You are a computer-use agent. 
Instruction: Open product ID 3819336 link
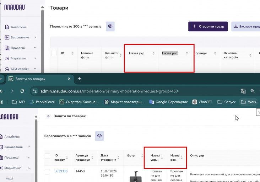[61, 171]
